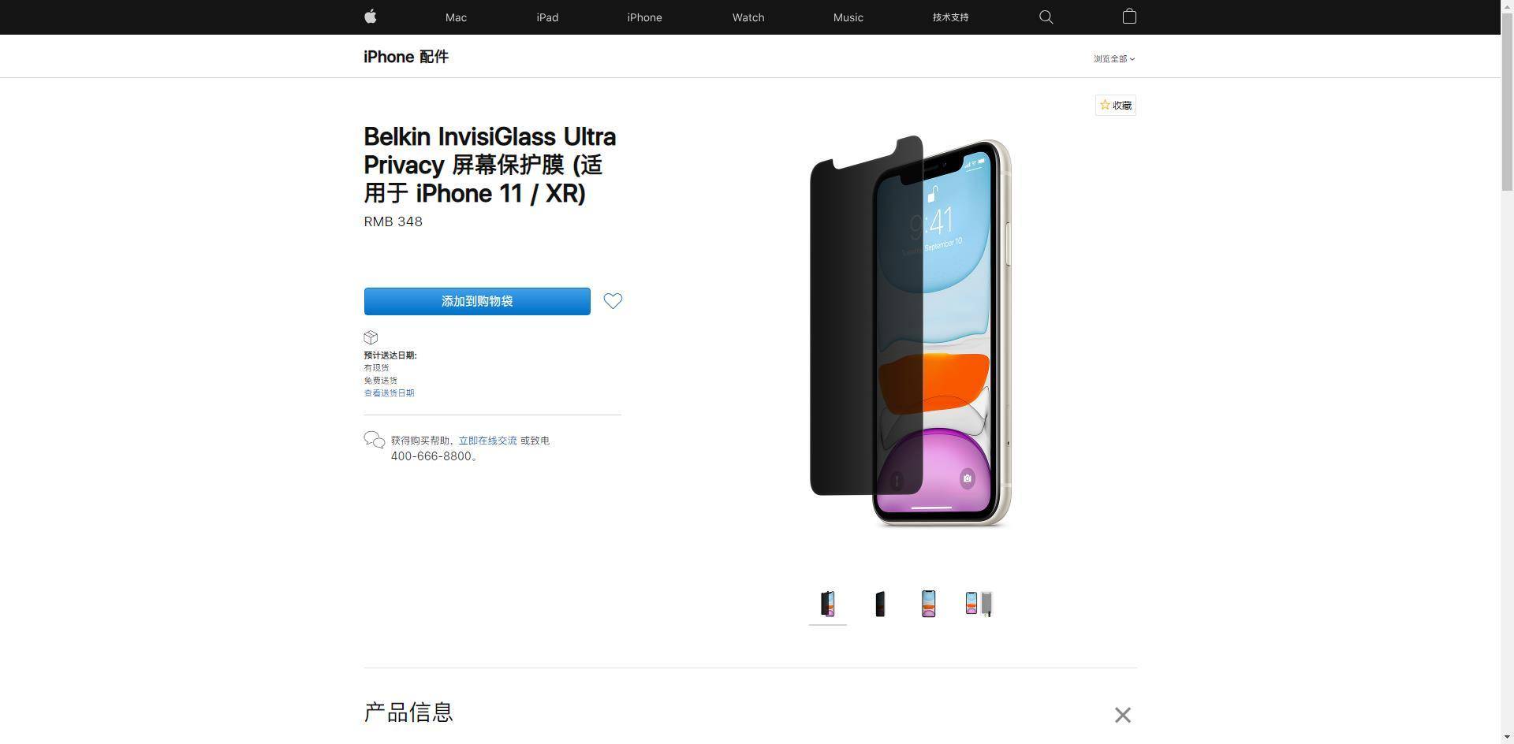Open the Mac menu item

456,17
